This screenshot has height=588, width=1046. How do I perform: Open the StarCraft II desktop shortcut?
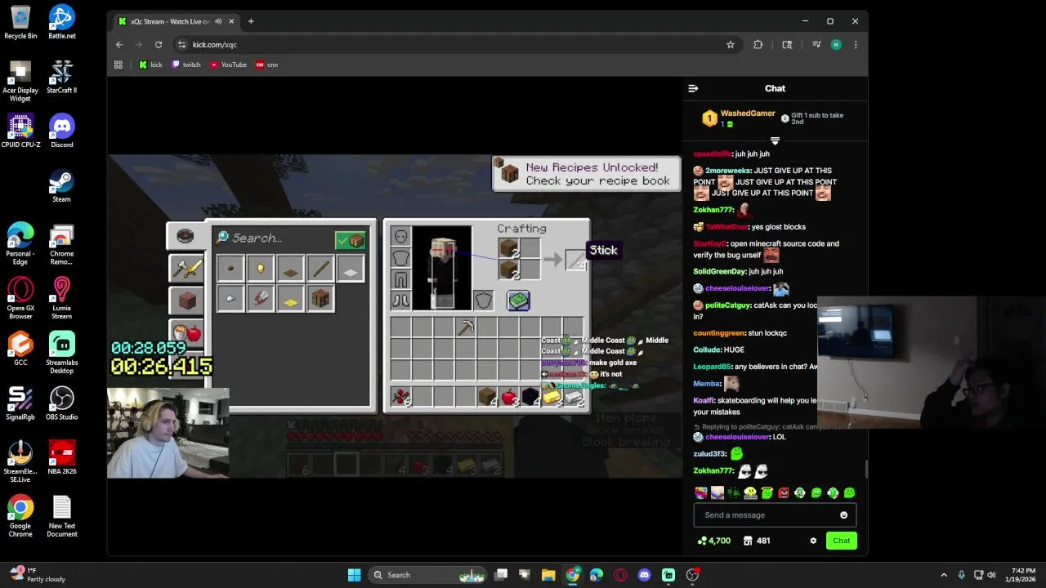click(x=62, y=78)
